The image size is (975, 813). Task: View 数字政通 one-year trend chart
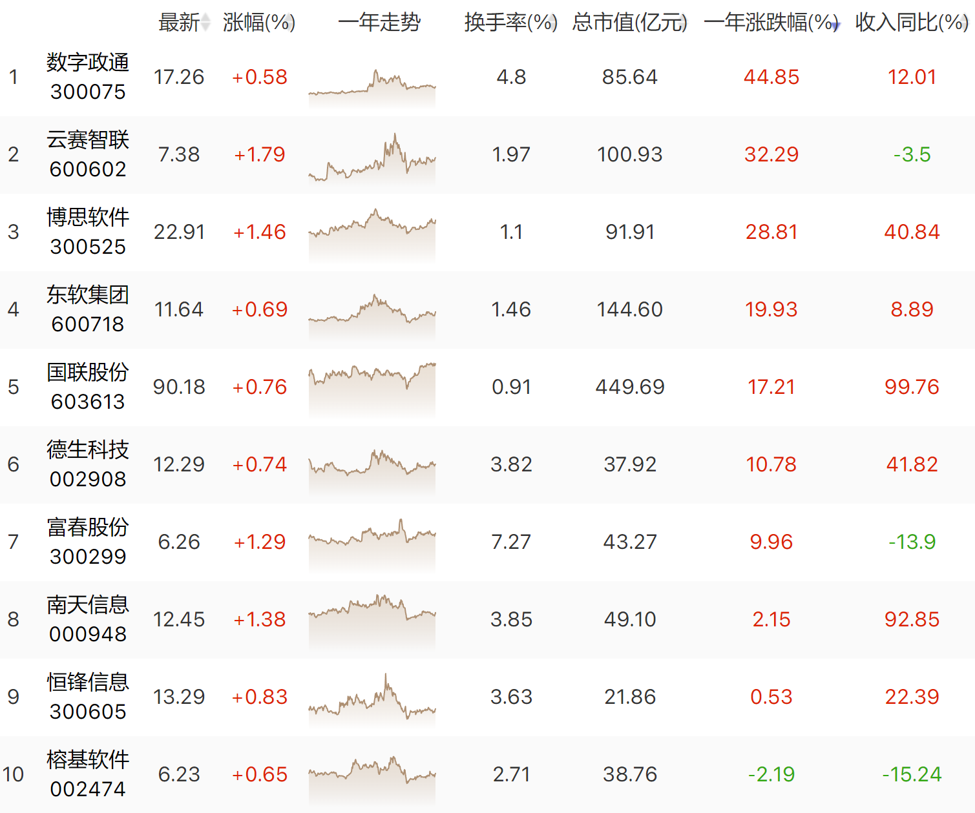tap(372, 87)
